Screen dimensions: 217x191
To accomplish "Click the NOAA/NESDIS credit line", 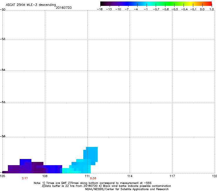I will tap(127, 189).
